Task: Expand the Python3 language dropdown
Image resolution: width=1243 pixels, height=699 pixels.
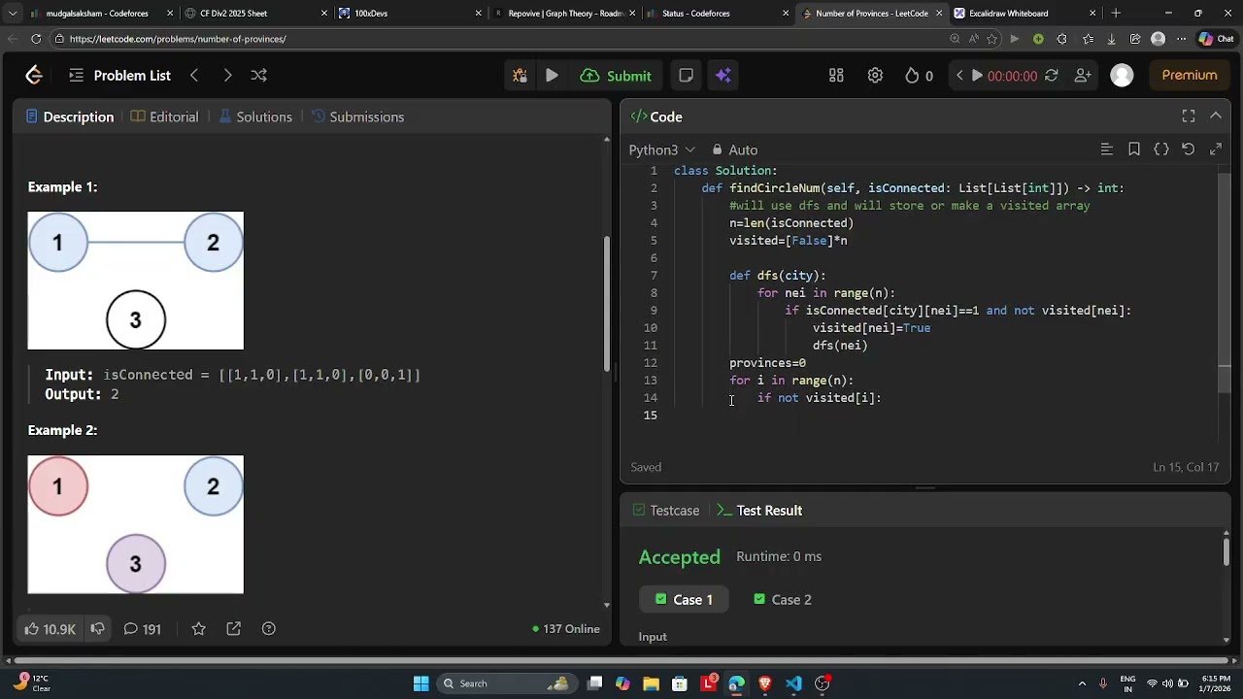Action: tap(661, 150)
